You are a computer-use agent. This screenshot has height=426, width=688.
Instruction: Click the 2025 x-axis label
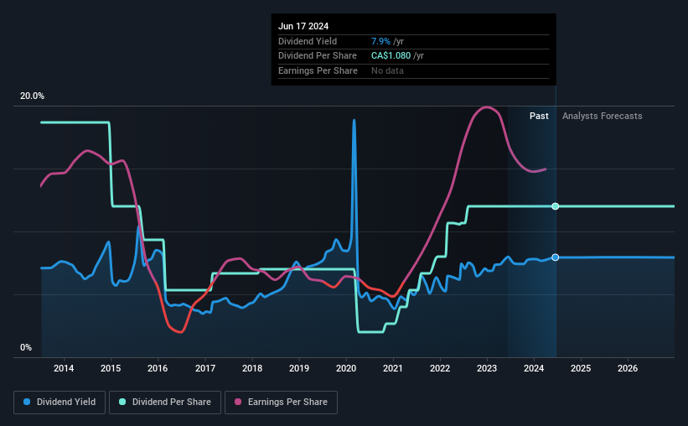pyautogui.click(x=581, y=368)
